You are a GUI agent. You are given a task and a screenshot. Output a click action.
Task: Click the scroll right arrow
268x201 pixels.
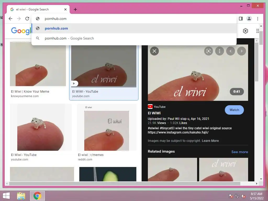(256, 183)
